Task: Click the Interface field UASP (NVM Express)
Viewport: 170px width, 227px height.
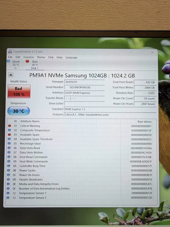Action: (84, 93)
